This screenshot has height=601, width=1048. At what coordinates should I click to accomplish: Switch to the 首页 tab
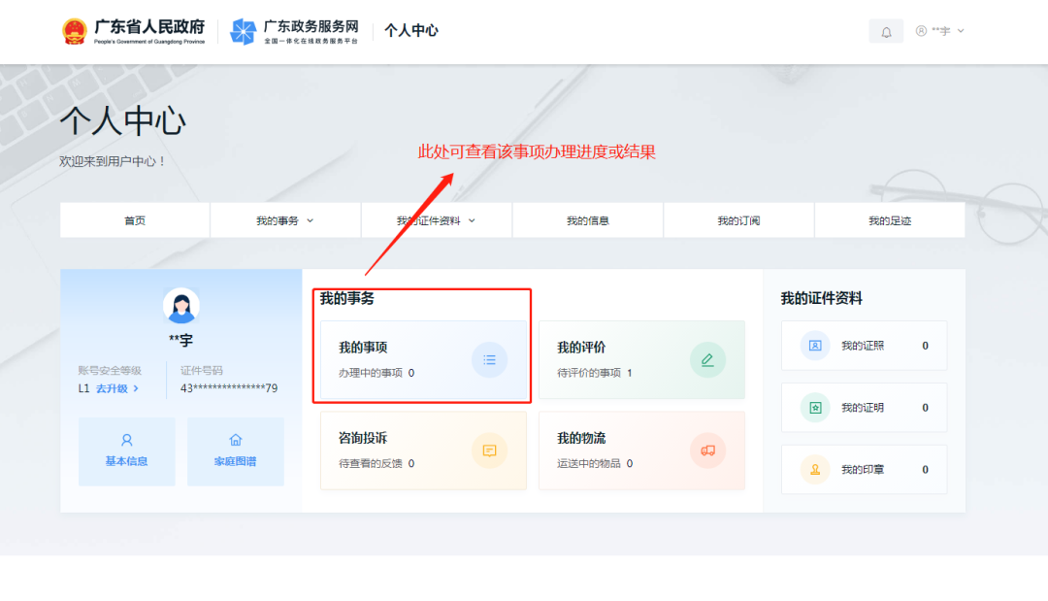[x=134, y=219]
